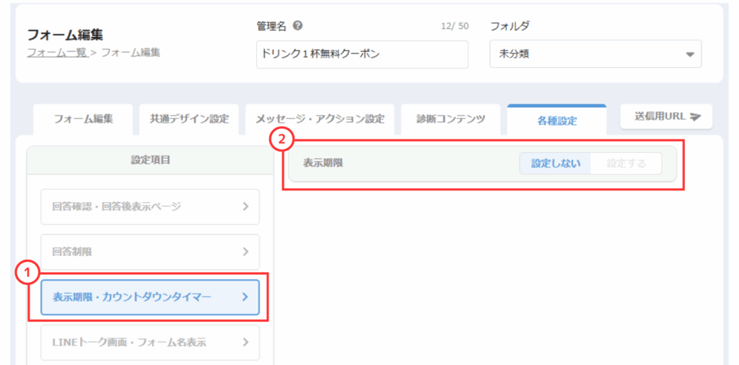Click chevron arrow on 回答制限 row
739x365 pixels.
[245, 252]
